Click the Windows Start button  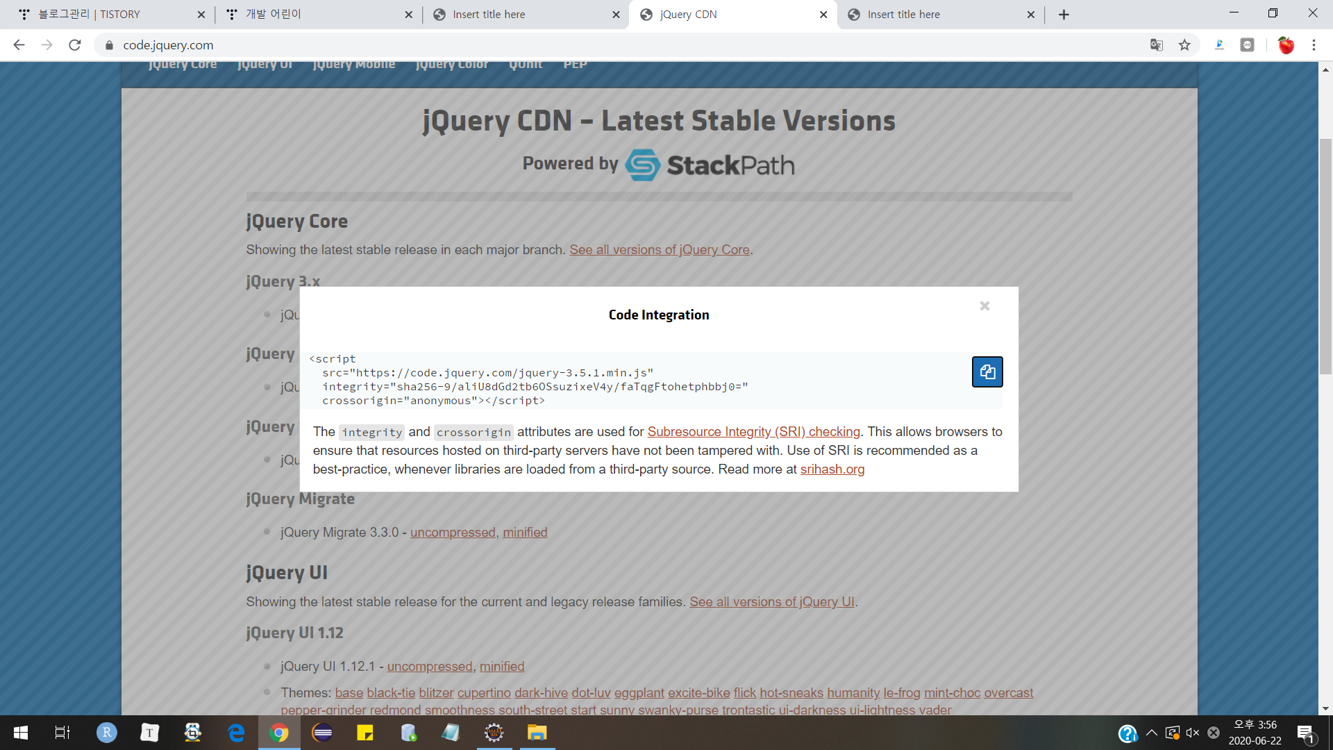(x=21, y=733)
